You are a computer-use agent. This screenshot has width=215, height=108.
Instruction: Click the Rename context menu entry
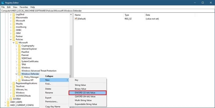pos(49,92)
